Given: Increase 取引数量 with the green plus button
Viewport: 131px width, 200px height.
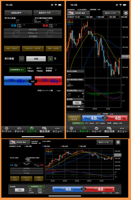Looking at the screenshot, I should [51, 59].
